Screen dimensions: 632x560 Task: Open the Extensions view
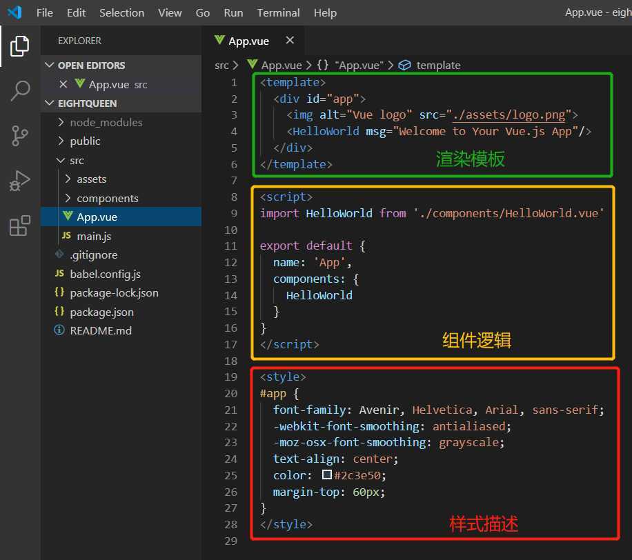pyautogui.click(x=19, y=226)
